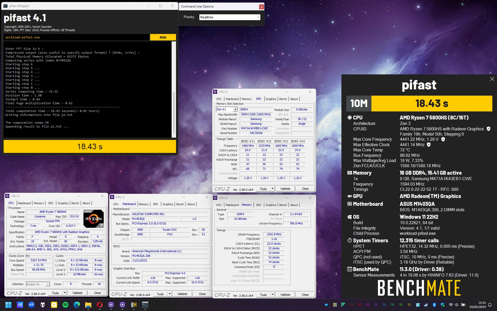Open battery status tray icon
The width and height of the screenshot is (497, 311).
point(463,305)
